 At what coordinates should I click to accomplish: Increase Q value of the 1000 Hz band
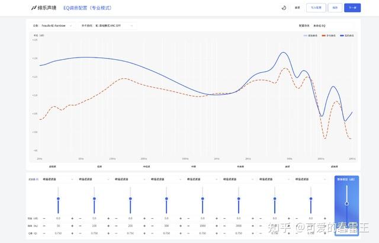pos(217,234)
